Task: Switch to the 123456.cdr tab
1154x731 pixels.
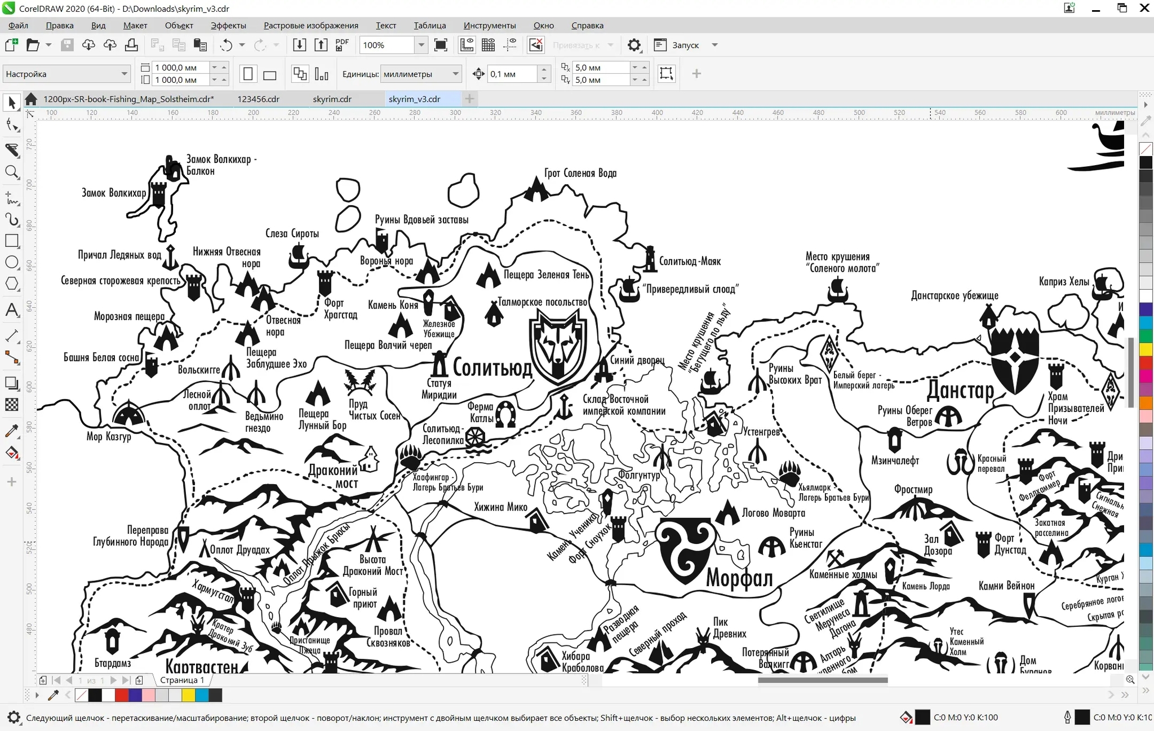Action: (x=258, y=99)
